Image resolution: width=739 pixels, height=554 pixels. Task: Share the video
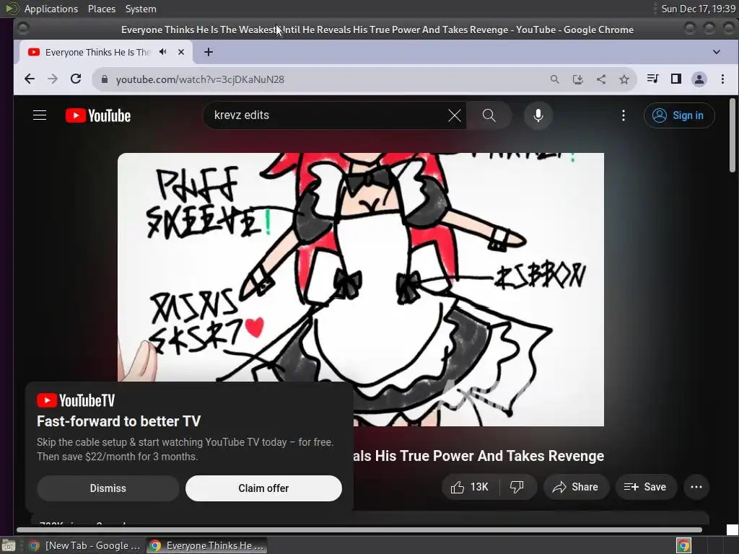[576, 487]
